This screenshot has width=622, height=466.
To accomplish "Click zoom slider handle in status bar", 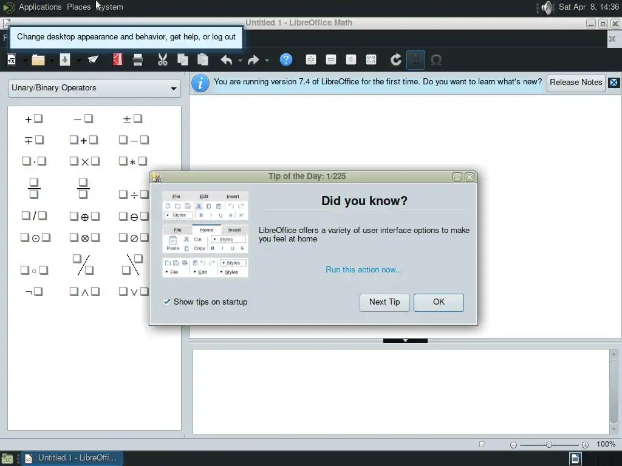I will click(x=549, y=445).
